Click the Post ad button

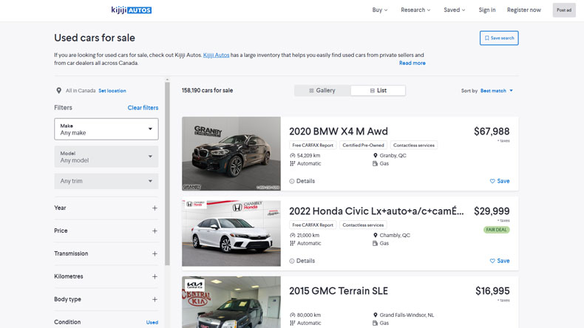(x=564, y=10)
